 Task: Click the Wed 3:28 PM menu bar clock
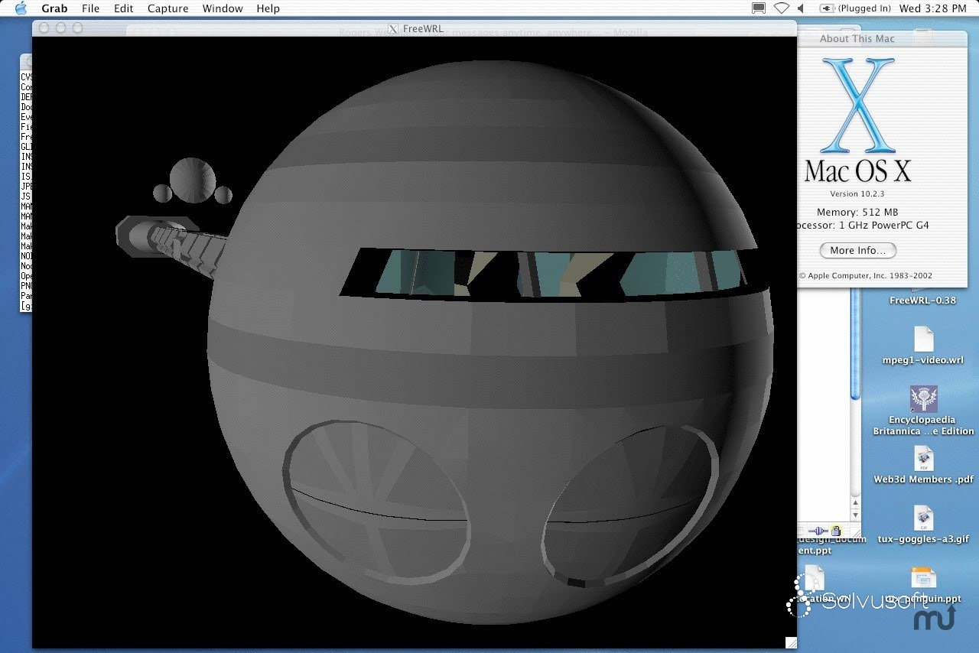[933, 8]
